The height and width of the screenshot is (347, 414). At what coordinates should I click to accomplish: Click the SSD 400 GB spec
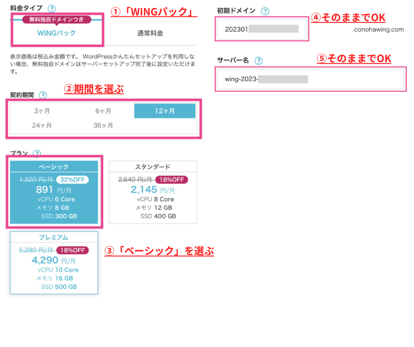coord(158,216)
